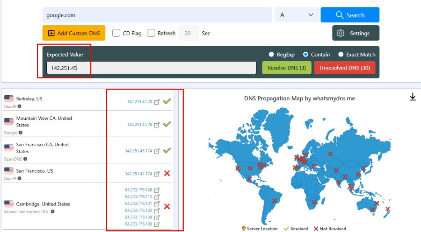Click Akamai International B.V. provider text
This screenshot has width=421, height=232.
tap(27, 211)
